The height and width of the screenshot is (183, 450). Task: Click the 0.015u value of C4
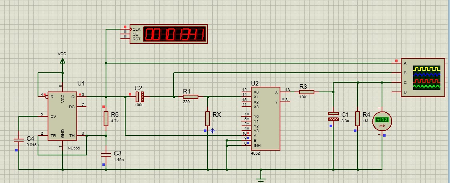coord(32,145)
